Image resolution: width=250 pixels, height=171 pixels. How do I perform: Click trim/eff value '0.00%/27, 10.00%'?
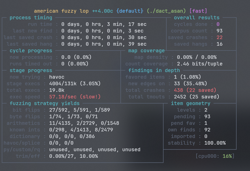pyautogui.click(x=74, y=156)
